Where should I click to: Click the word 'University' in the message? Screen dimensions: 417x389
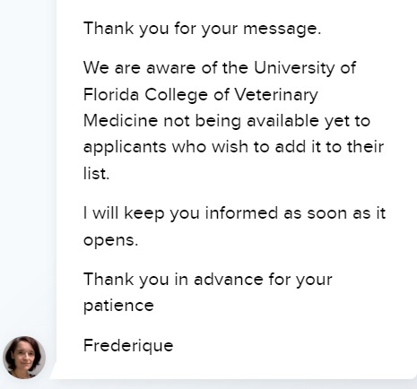294,68
